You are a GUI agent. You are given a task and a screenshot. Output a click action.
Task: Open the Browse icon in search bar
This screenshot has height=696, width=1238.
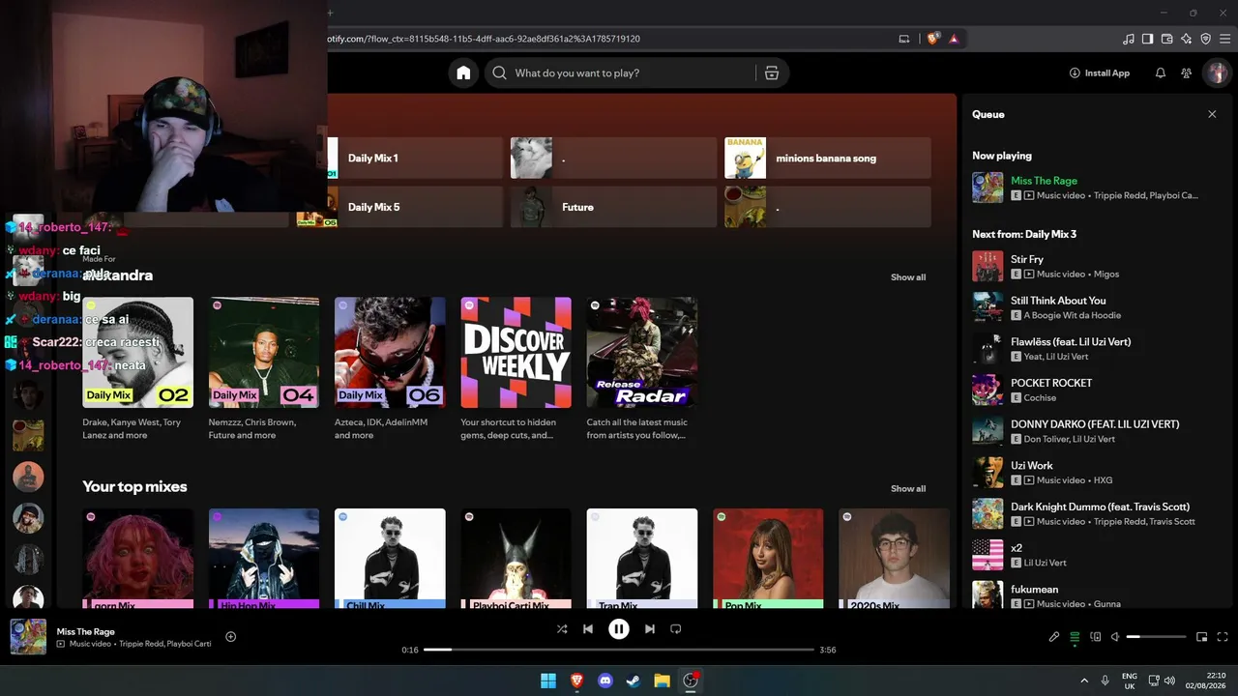772,72
